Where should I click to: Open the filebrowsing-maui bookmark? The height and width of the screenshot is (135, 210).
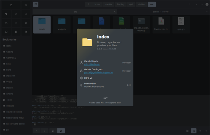coord(16,118)
